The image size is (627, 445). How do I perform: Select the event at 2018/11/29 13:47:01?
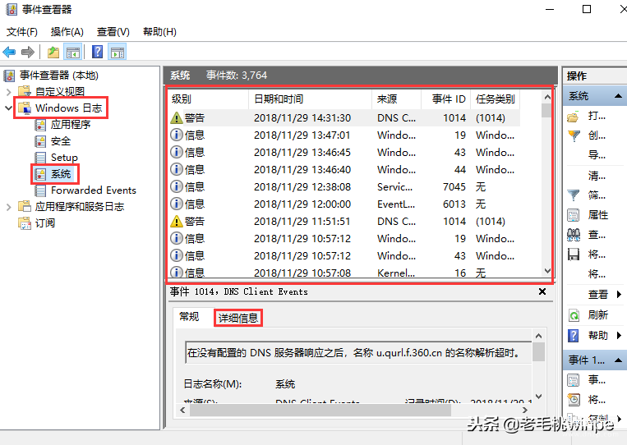click(344, 135)
